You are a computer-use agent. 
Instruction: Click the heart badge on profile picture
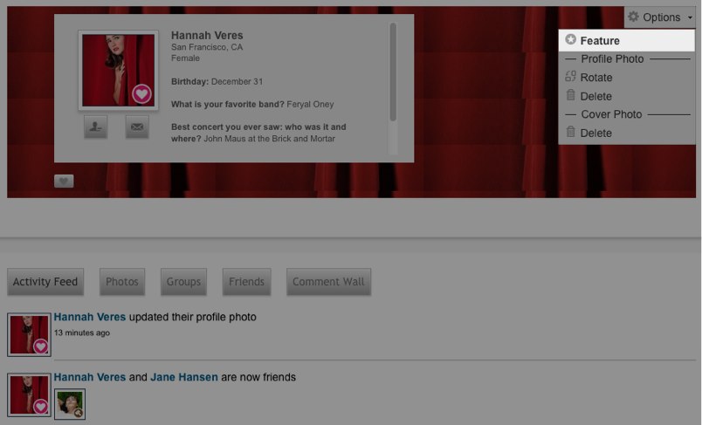click(141, 94)
